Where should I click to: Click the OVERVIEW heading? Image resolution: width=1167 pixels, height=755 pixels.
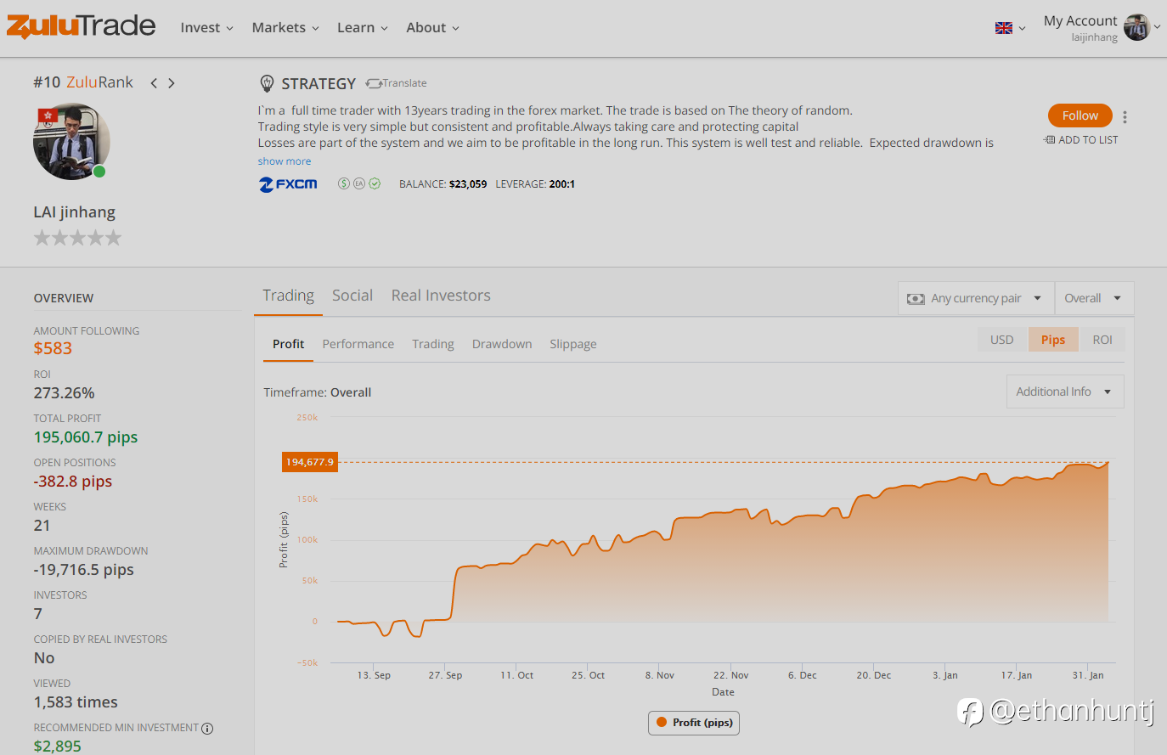click(x=64, y=298)
